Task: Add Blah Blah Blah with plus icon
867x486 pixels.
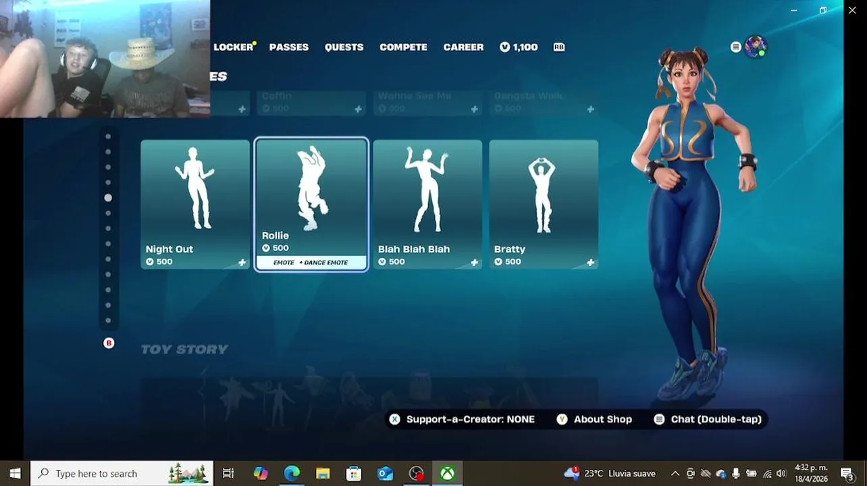Action: (475, 263)
